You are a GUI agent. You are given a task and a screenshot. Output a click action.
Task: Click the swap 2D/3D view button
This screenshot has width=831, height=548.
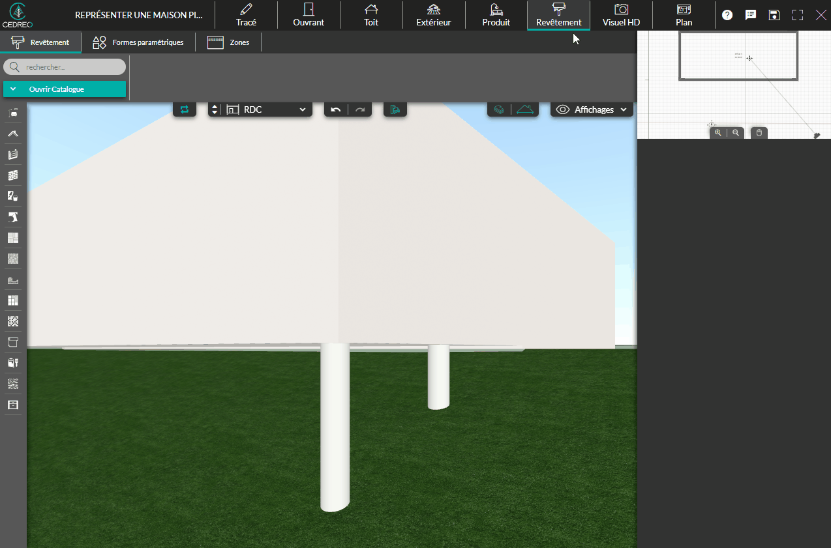(185, 109)
